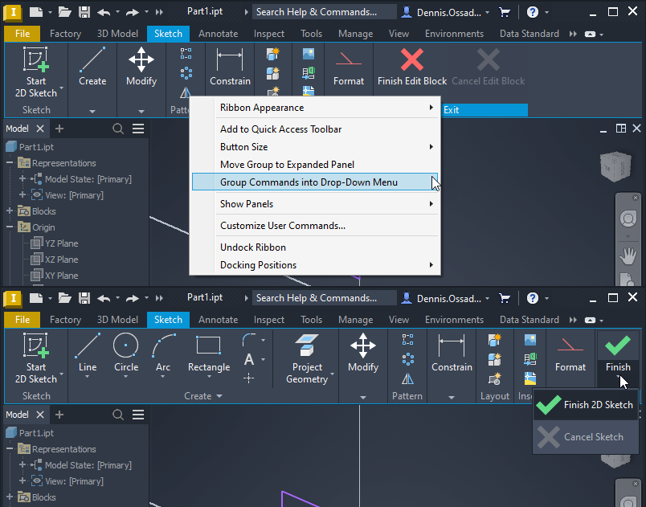Collapse the Origin folder in upper browser

click(x=10, y=227)
